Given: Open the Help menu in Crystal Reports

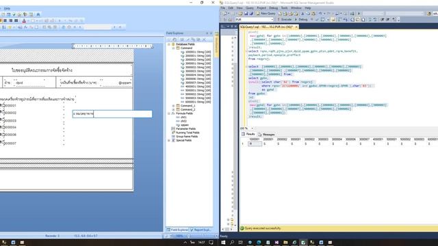Looking at the screenshot, I should (7, 8).
